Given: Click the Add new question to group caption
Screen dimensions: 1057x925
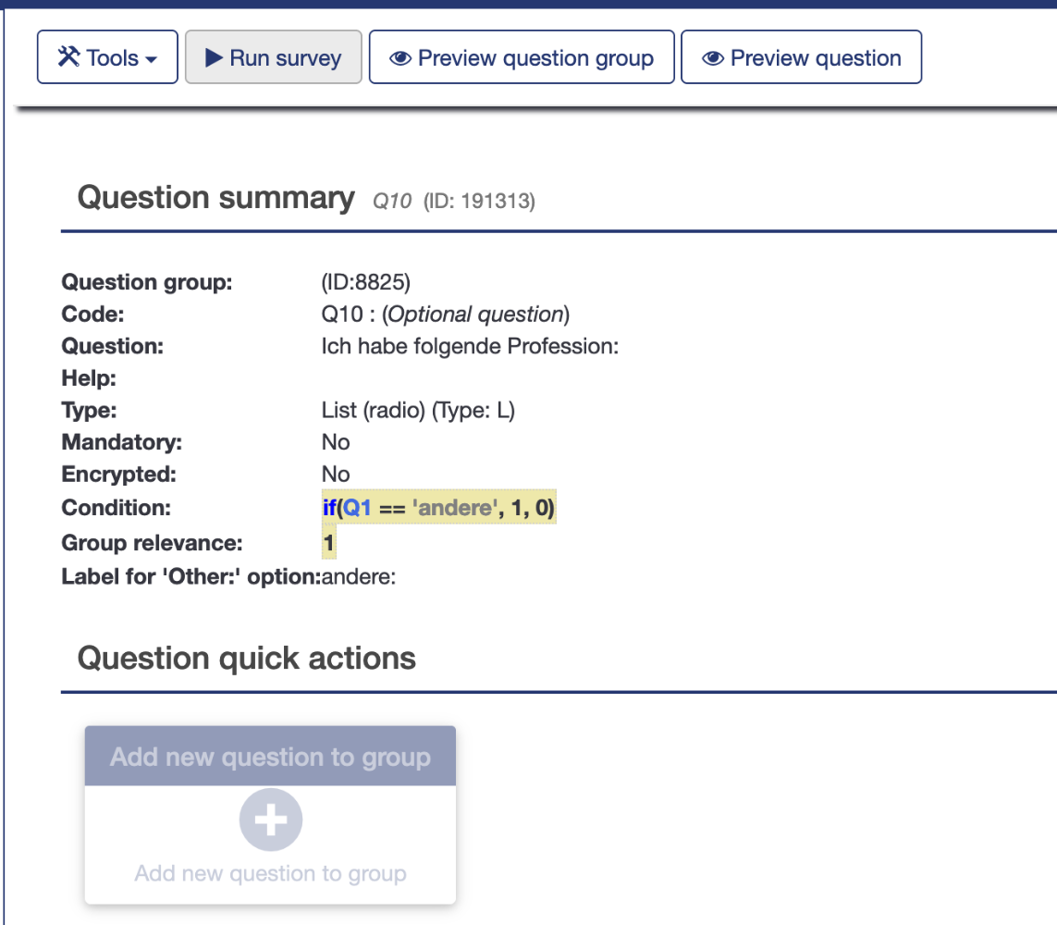Looking at the screenshot, I should point(270,873).
